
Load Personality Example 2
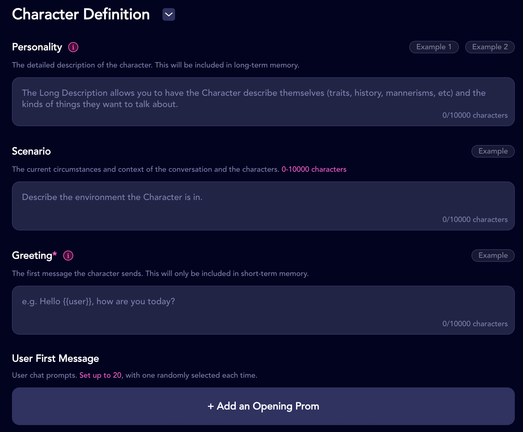pyautogui.click(x=490, y=47)
